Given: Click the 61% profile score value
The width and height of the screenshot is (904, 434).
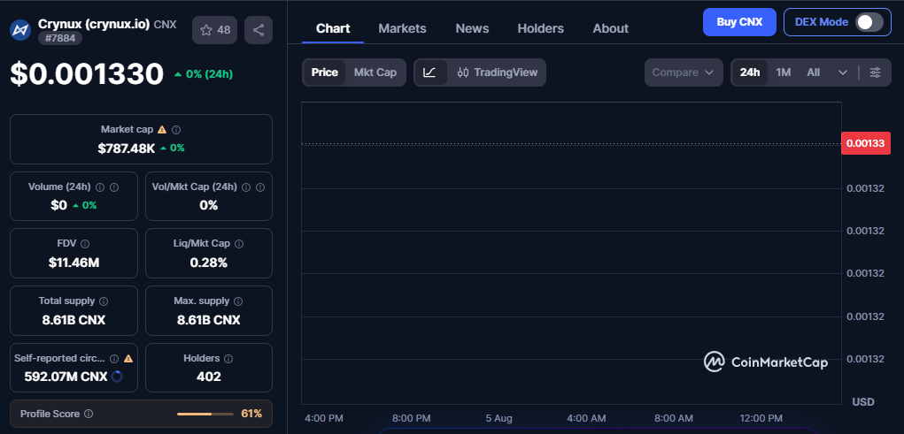Looking at the screenshot, I should 251,414.
